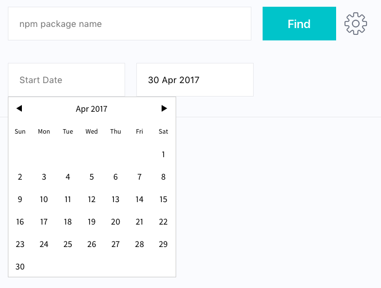The width and height of the screenshot is (381, 288).
Task: Select April 21 on the calendar
Action: [x=139, y=222]
